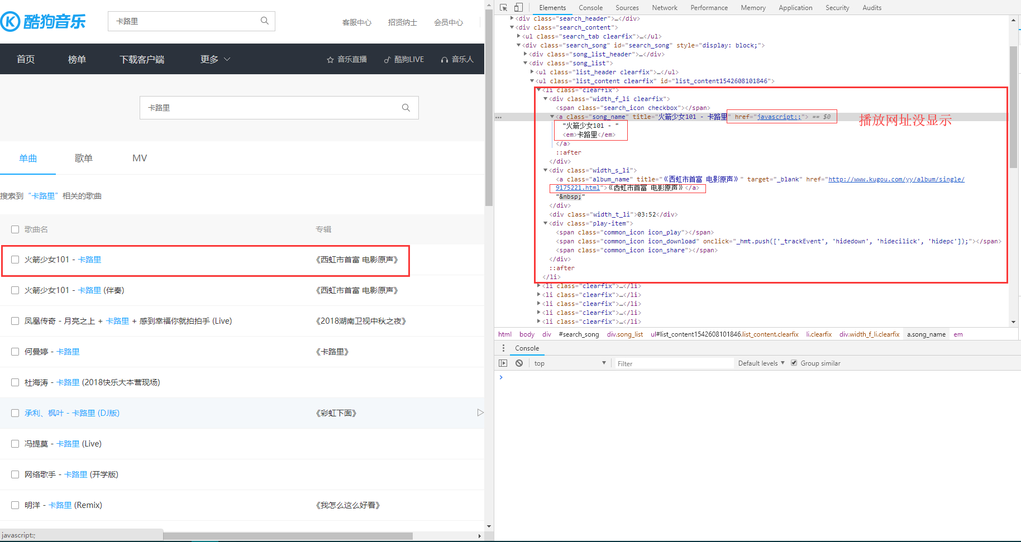1021x542 pixels.
Task: Go to 首页 in navigation
Action: click(26, 59)
